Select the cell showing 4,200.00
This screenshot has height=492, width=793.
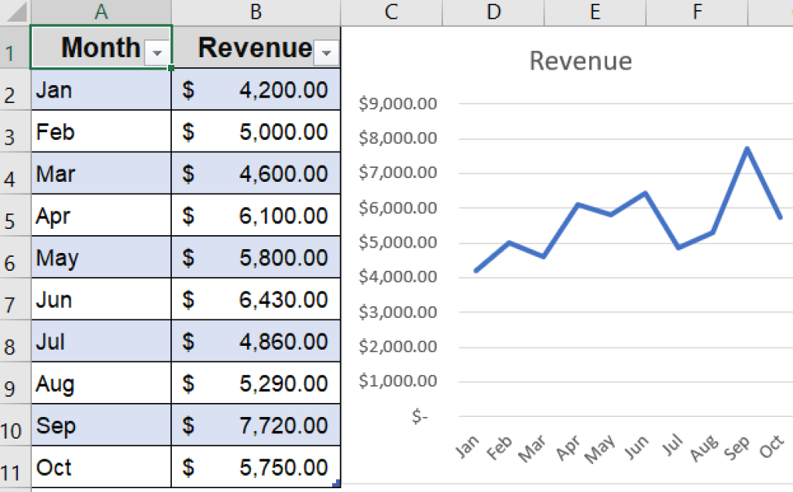click(256, 90)
